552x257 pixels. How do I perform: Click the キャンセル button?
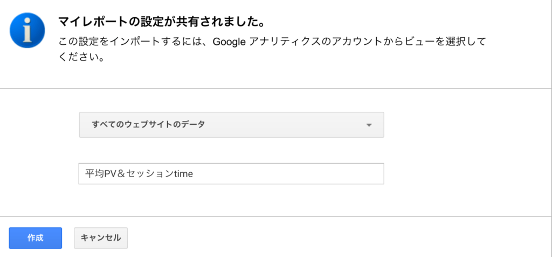[x=101, y=238]
